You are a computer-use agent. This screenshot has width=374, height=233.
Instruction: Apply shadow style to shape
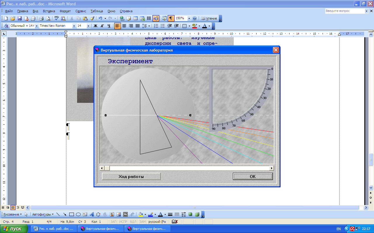pyautogui.click(x=190, y=214)
